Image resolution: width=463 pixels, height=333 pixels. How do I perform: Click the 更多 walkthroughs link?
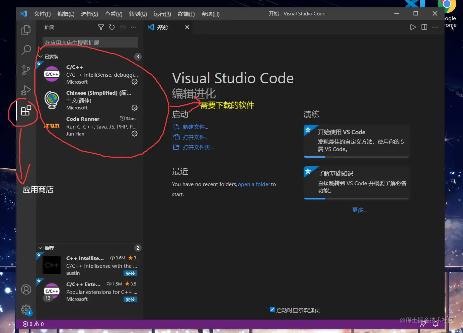(x=360, y=210)
